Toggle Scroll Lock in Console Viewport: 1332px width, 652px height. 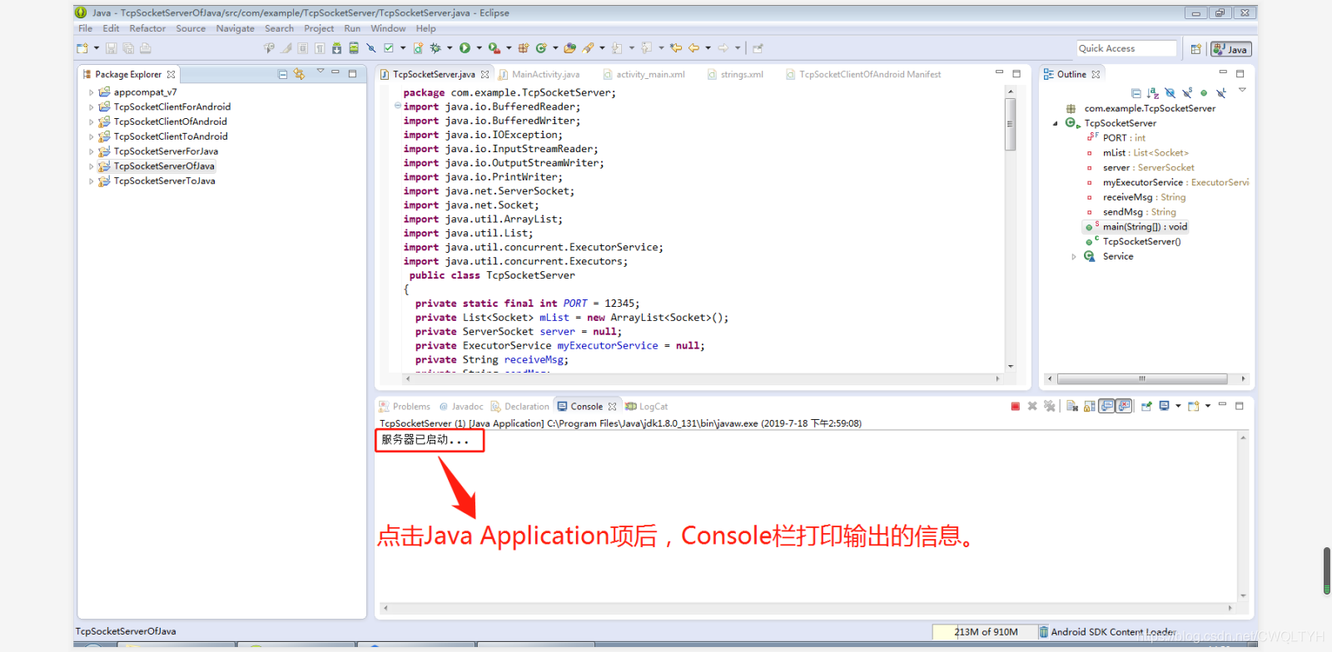click(x=1090, y=406)
